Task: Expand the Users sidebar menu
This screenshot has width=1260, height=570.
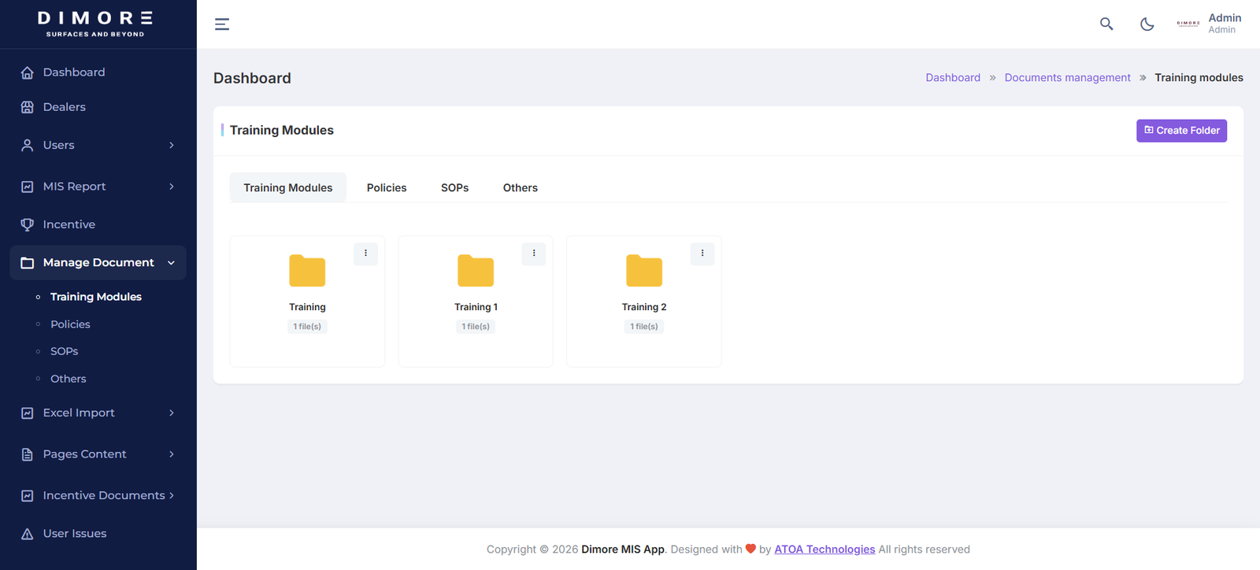Action: pos(98,145)
